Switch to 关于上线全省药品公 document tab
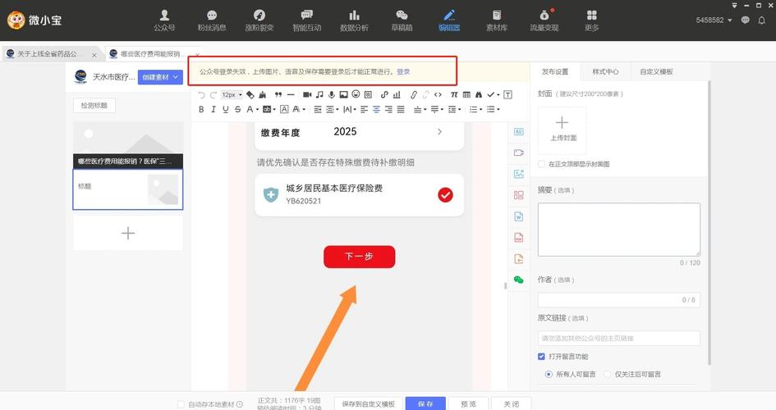The width and height of the screenshot is (776, 410). (x=48, y=54)
